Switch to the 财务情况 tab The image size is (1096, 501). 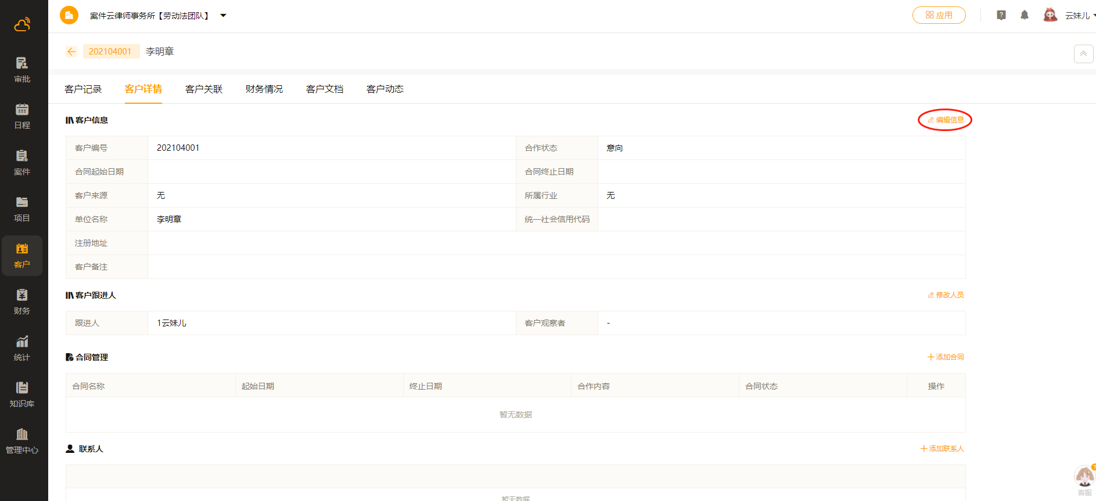(x=264, y=89)
